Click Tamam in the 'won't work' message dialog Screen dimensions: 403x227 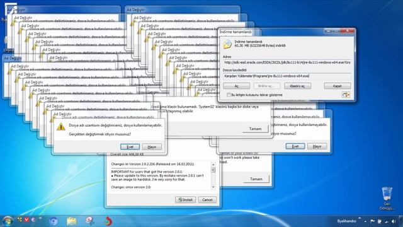click(x=256, y=179)
